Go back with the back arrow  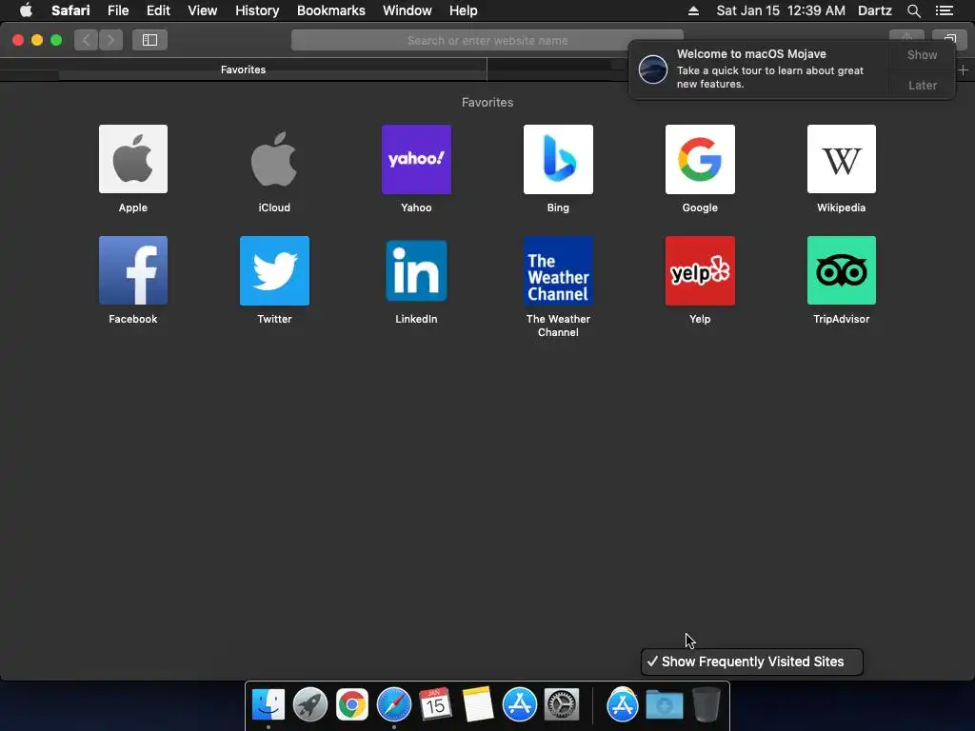coord(87,40)
